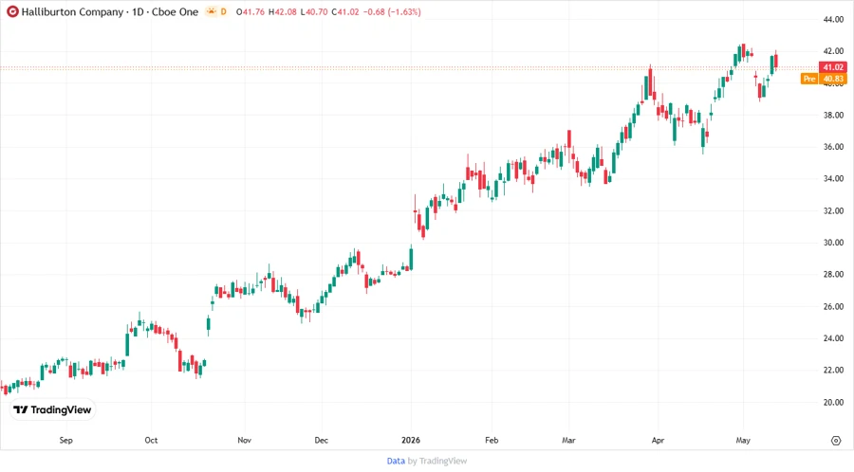854x472 pixels.
Task: Open the 'by TradingView' attribution link
Action: tap(437, 461)
